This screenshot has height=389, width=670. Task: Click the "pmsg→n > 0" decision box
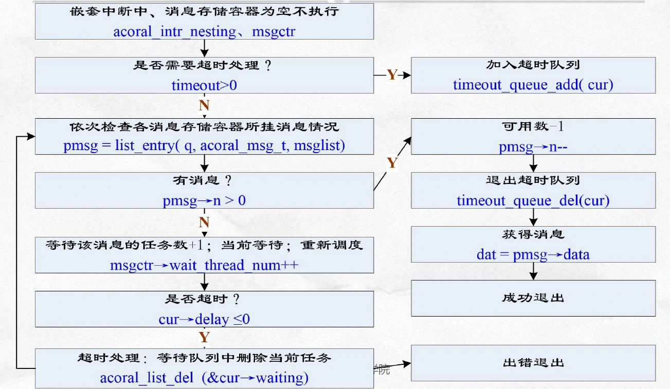pyautogui.click(x=204, y=190)
